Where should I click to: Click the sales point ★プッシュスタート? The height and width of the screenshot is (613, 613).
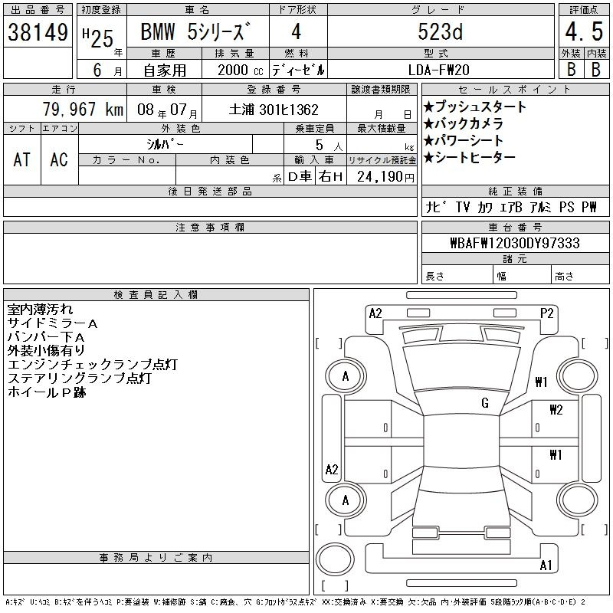click(474, 107)
